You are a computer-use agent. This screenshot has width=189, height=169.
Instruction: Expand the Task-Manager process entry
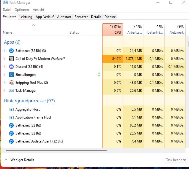coord(5,91)
